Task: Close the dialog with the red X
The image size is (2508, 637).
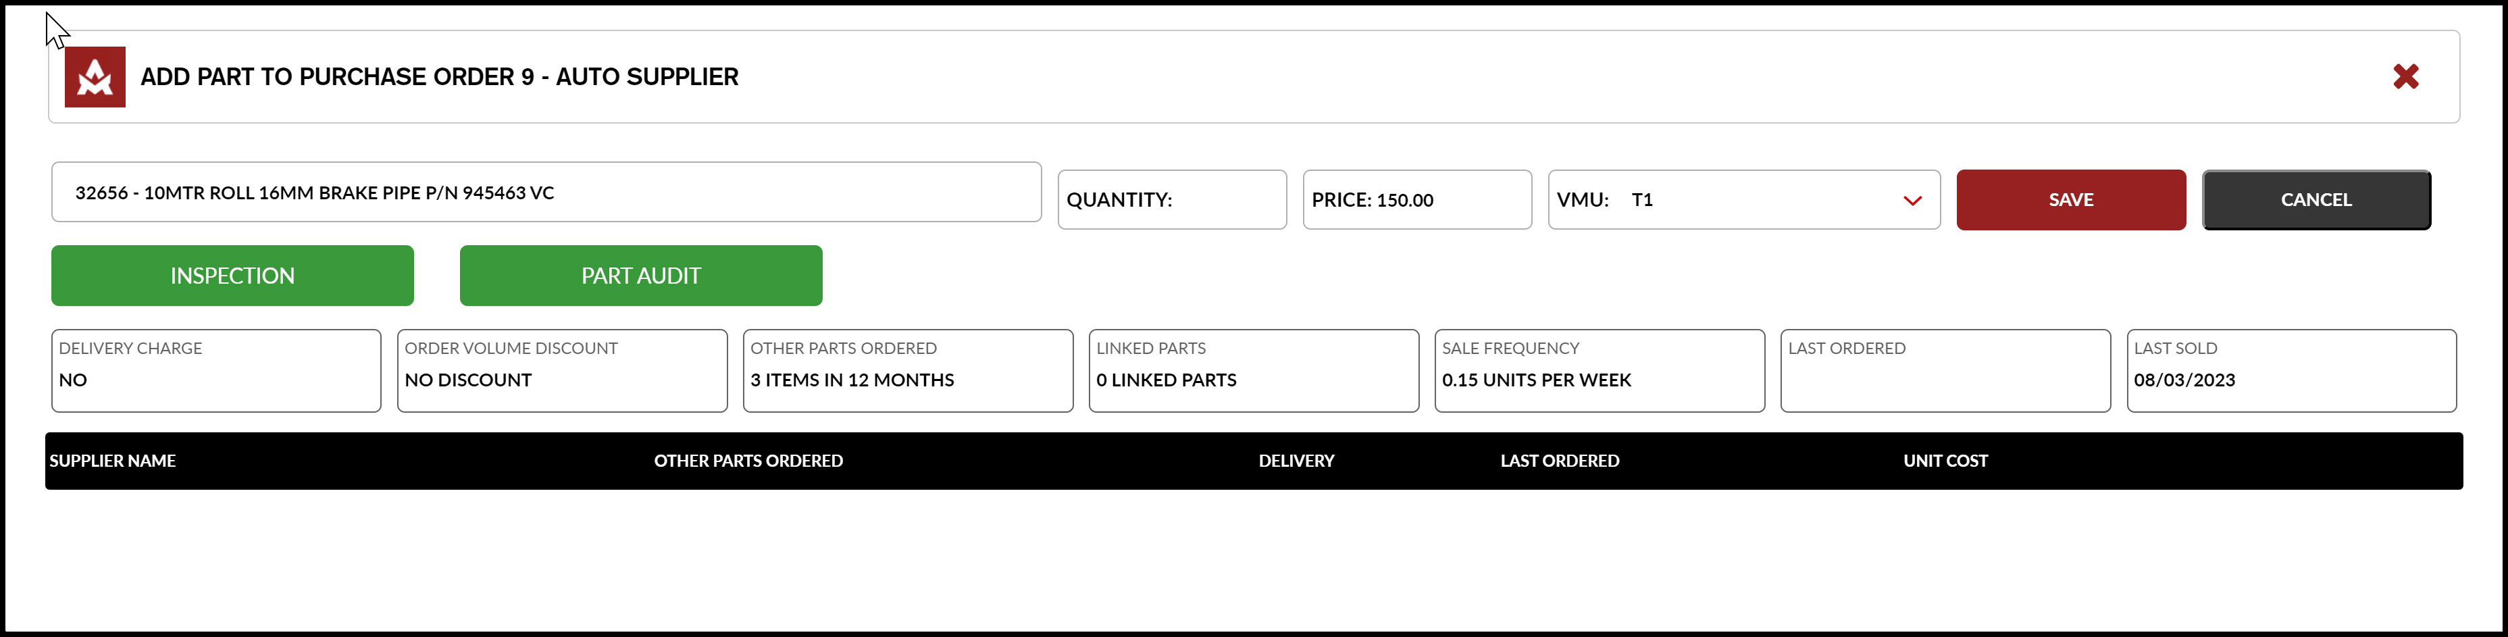Action: coord(2406,76)
